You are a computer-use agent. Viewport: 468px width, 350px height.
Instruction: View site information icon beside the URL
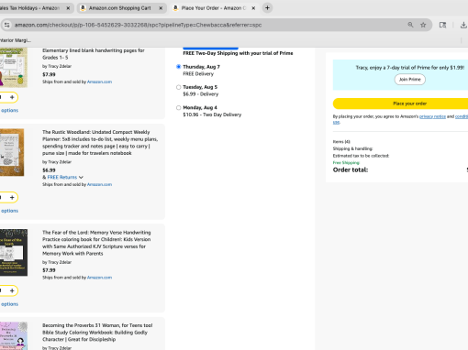coord(7,25)
